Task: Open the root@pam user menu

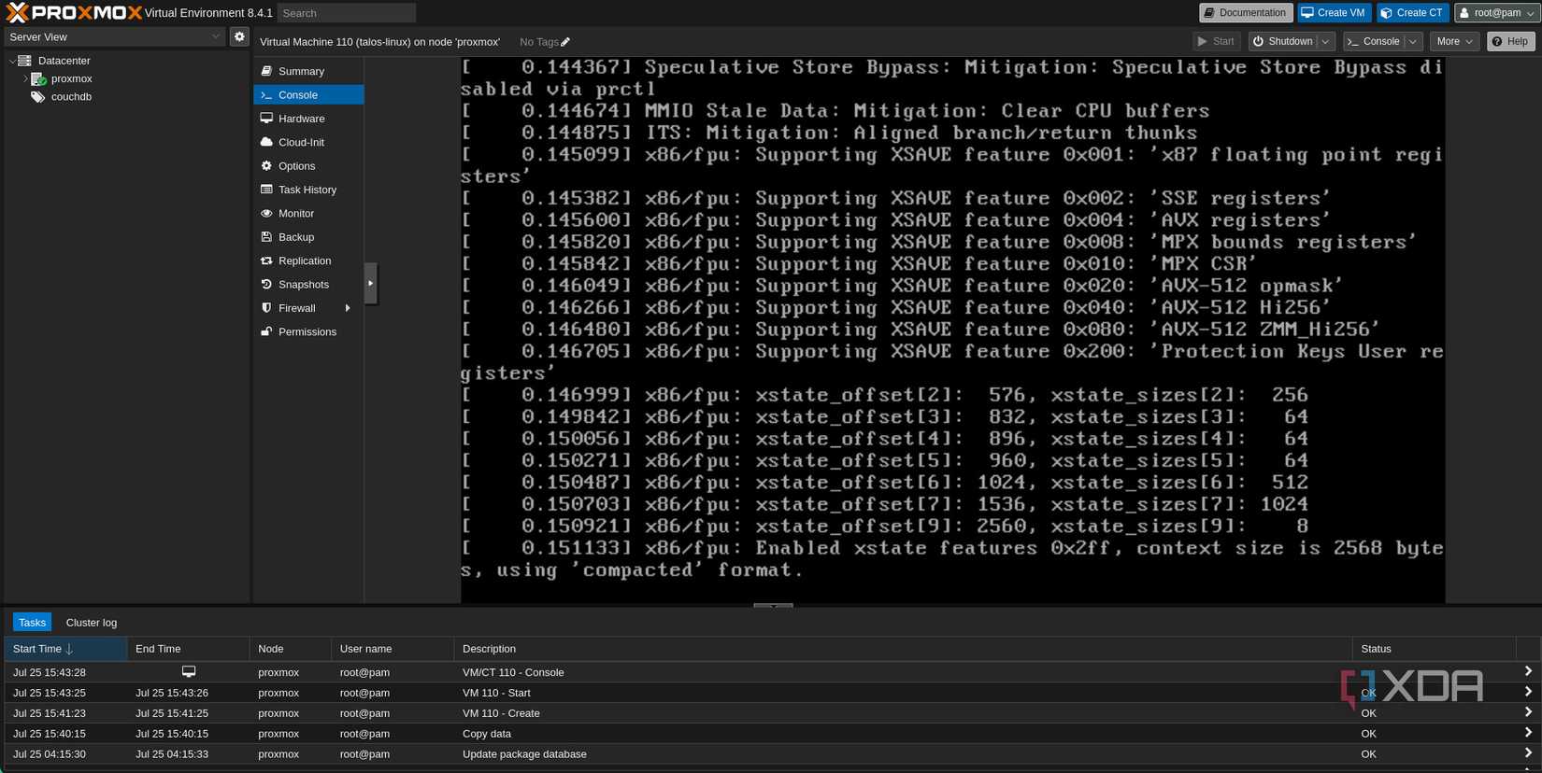Action: click(1496, 13)
